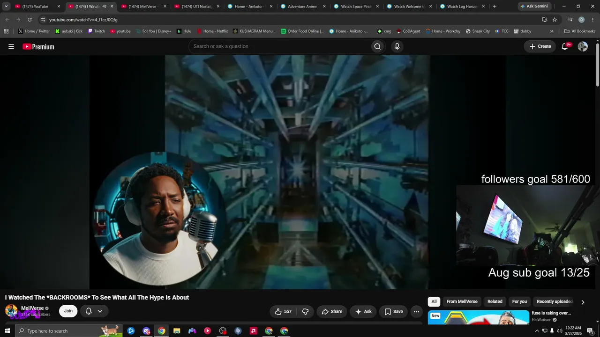600x337 pixels.
Task: Open the Sneak City bookmark
Action: click(x=478, y=31)
